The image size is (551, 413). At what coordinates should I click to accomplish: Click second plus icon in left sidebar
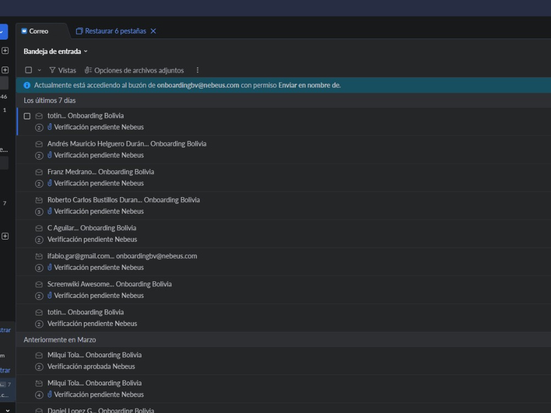coord(5,70)
